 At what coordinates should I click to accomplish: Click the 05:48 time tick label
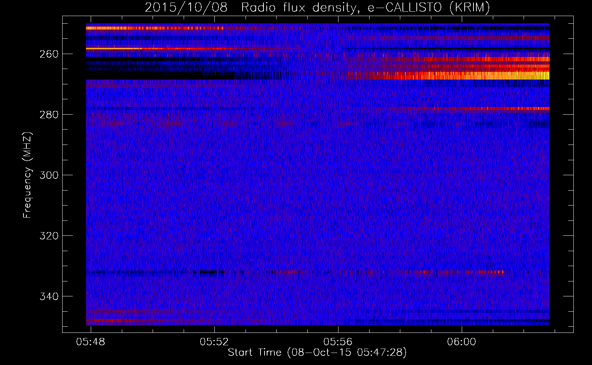90,342
